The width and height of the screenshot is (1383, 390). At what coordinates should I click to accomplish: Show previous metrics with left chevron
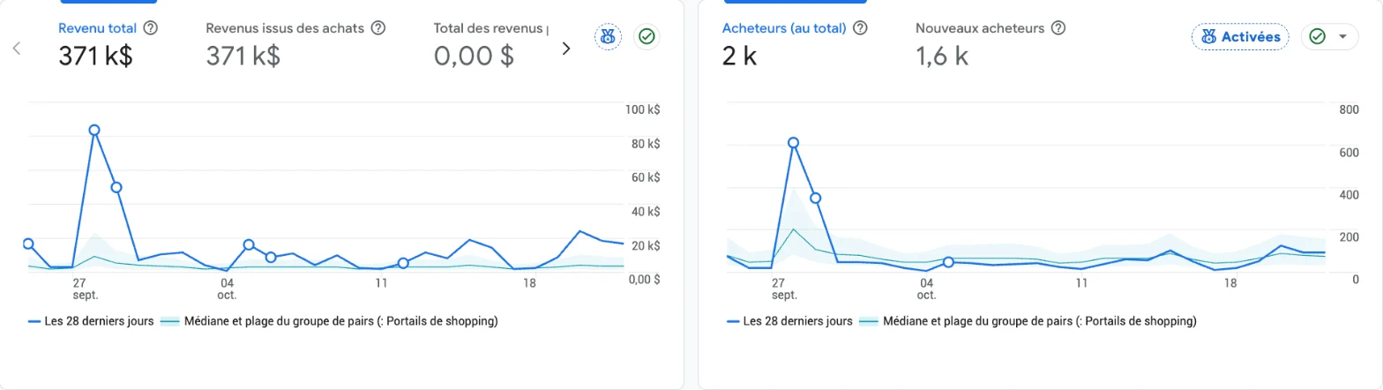(17, 49)
